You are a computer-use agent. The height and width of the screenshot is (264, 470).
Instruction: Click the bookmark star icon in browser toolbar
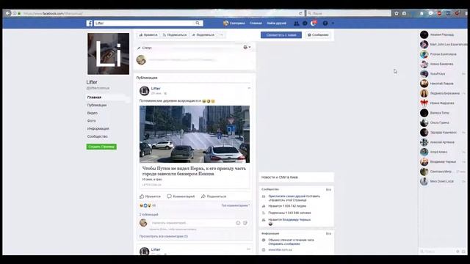[x=397, y=13]
